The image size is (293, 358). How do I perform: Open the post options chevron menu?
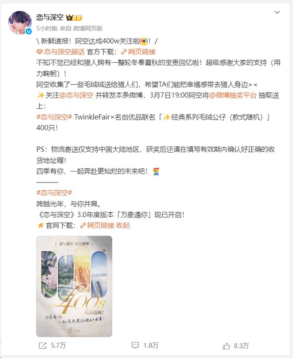[x=277, y=12]
